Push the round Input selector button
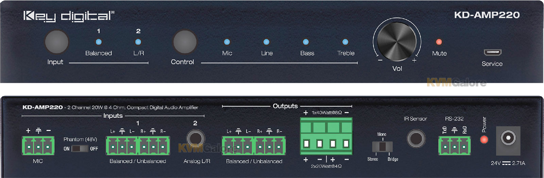 click(56, 42)
